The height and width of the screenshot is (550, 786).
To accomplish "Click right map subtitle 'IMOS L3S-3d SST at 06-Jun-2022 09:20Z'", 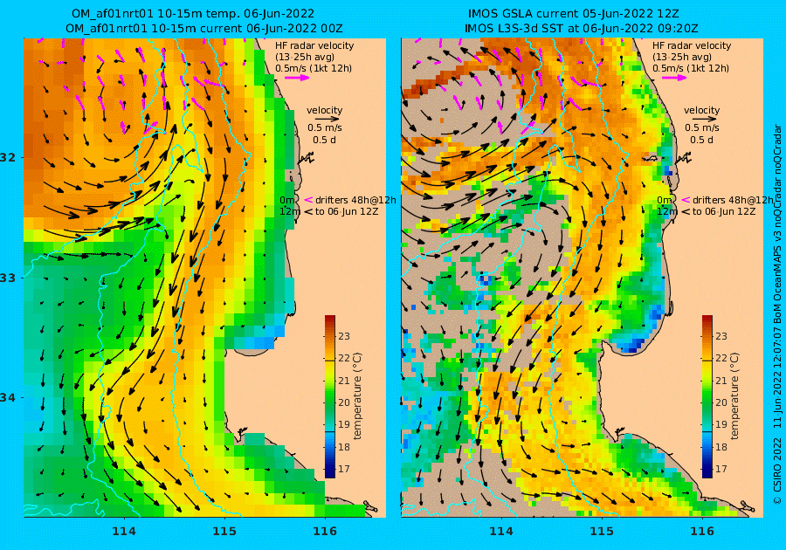I will (x=581, y=29).
